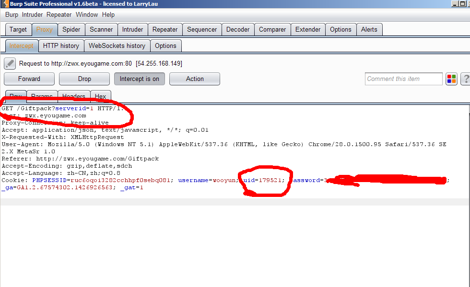View the Alerts tab
470x287 pixels.
coord(369,29)
